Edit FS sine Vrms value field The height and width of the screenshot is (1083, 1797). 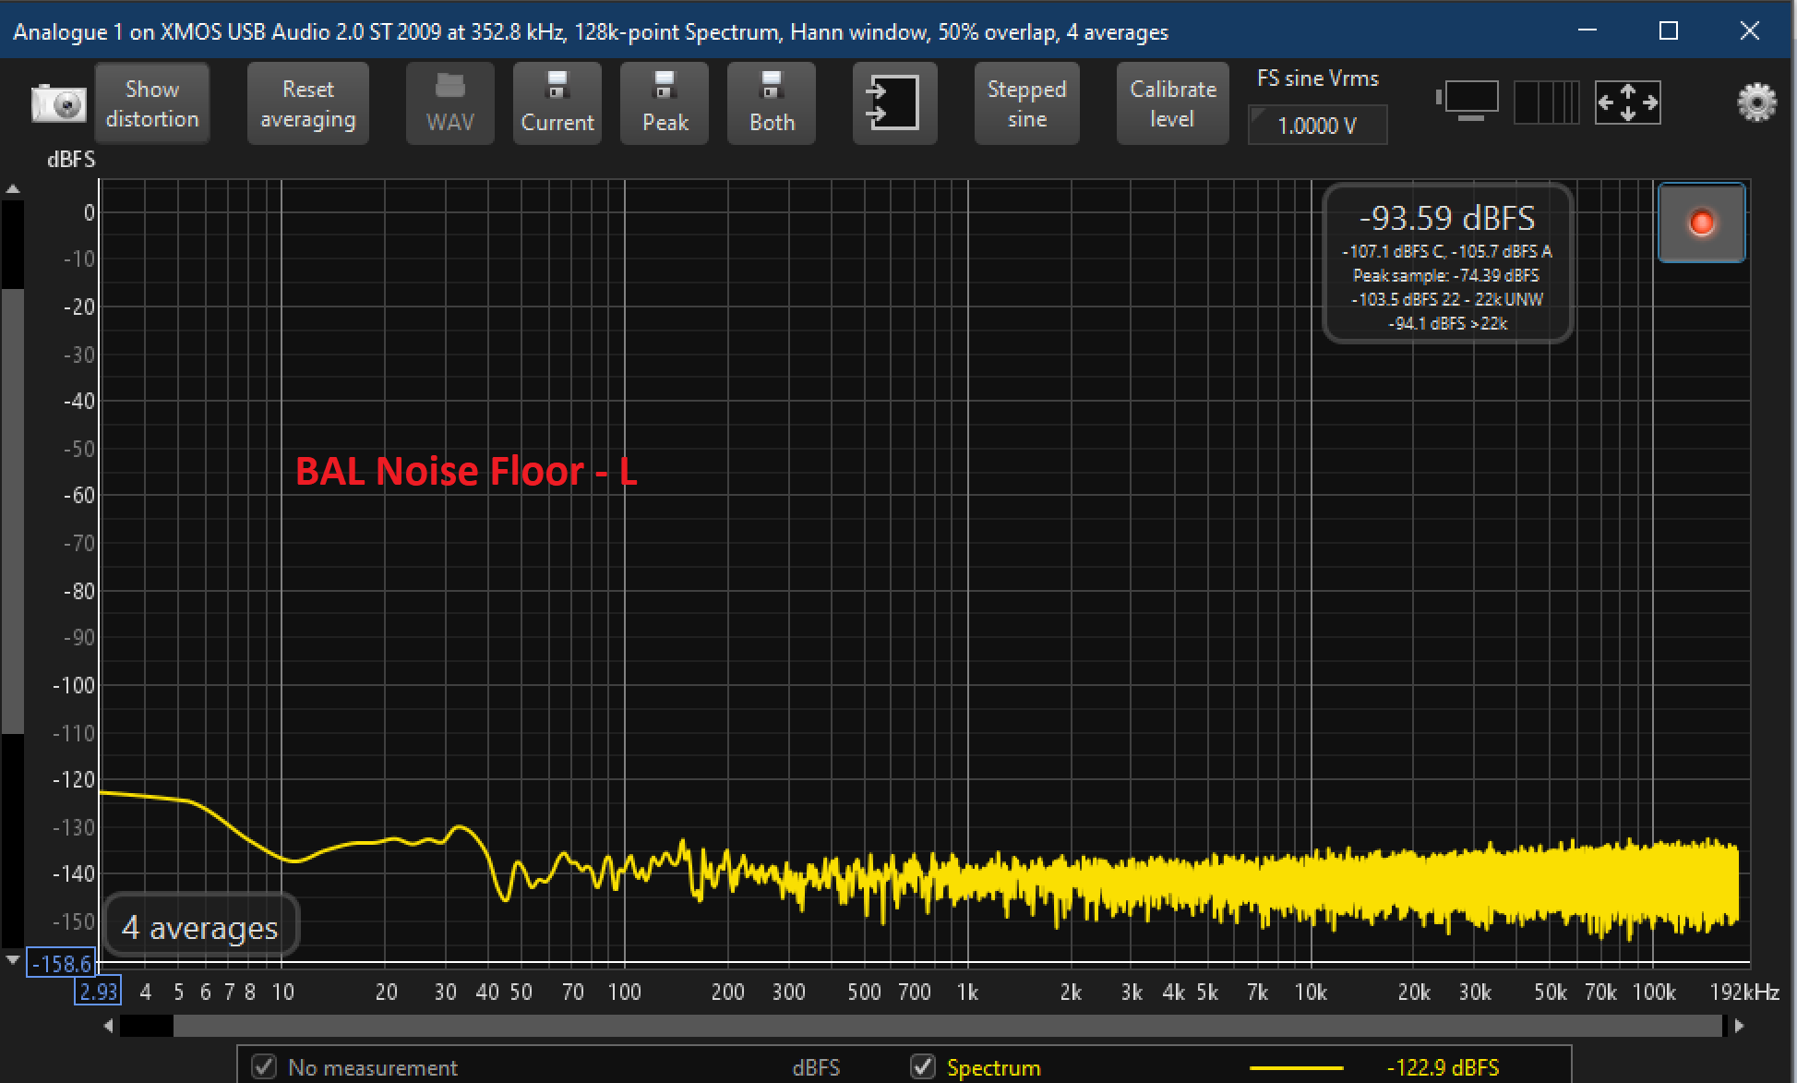[1317, 125]
